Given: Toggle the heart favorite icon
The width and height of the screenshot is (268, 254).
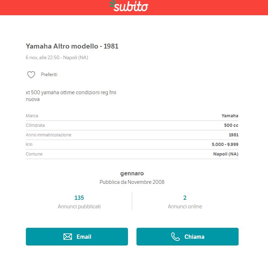Looking at the screenshot, I should tap(31, 75).
